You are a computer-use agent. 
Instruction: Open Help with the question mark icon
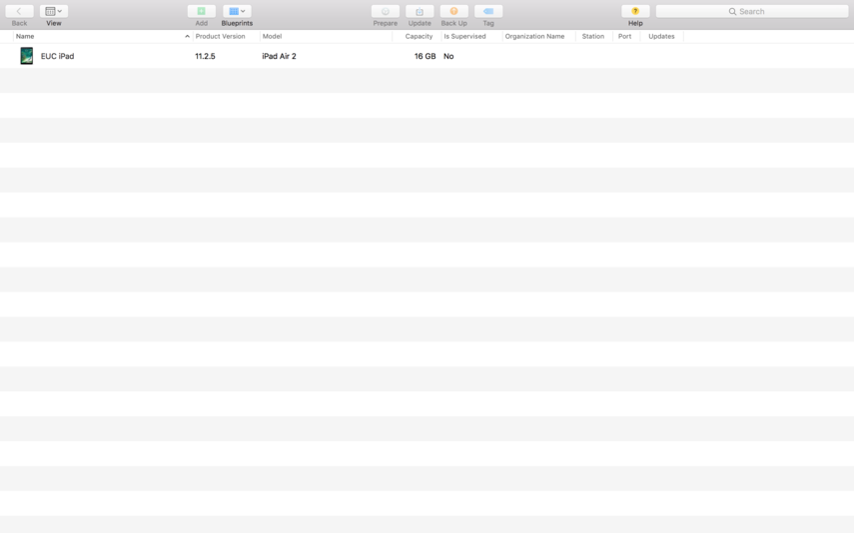click(x=635, y=11)
